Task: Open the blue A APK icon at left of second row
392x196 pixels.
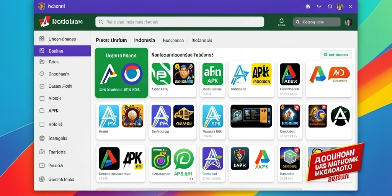Action: (x=109, y=116)
